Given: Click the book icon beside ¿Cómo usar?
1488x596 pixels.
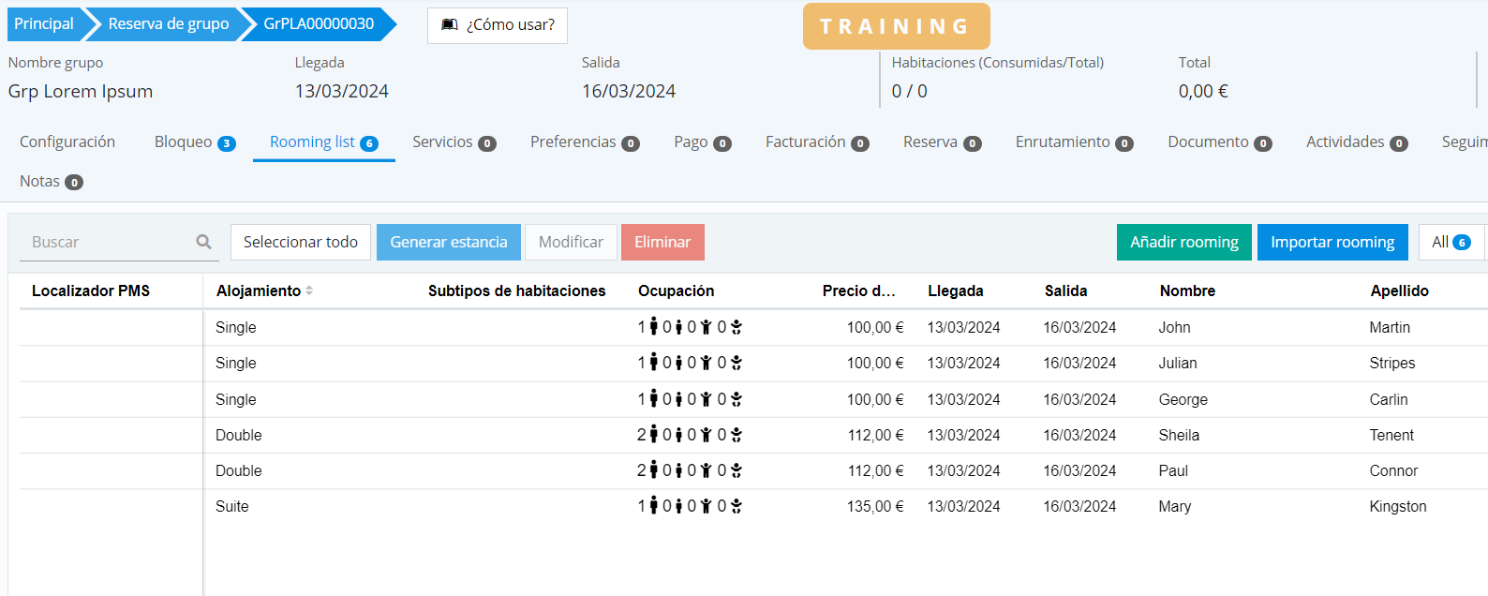Looking at the screenshot, I should [450, 24].
